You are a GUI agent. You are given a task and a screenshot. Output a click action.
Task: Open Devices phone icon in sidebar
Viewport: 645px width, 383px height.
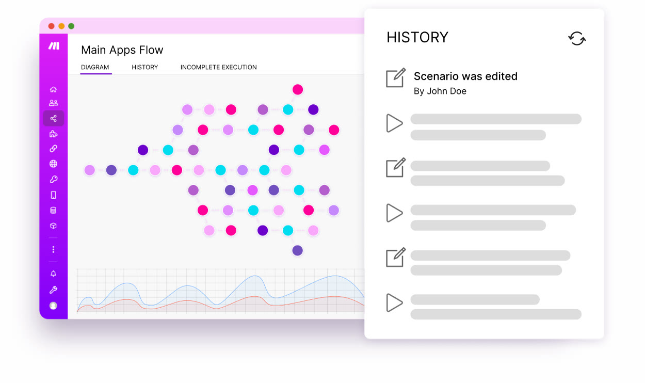(x=53, y=195)
